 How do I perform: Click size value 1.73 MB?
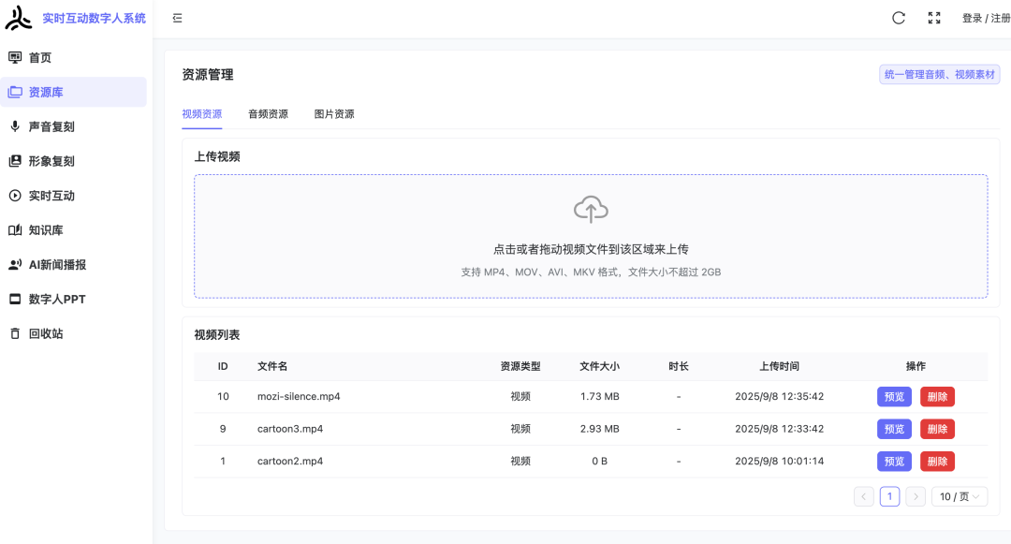coord(600,396)
